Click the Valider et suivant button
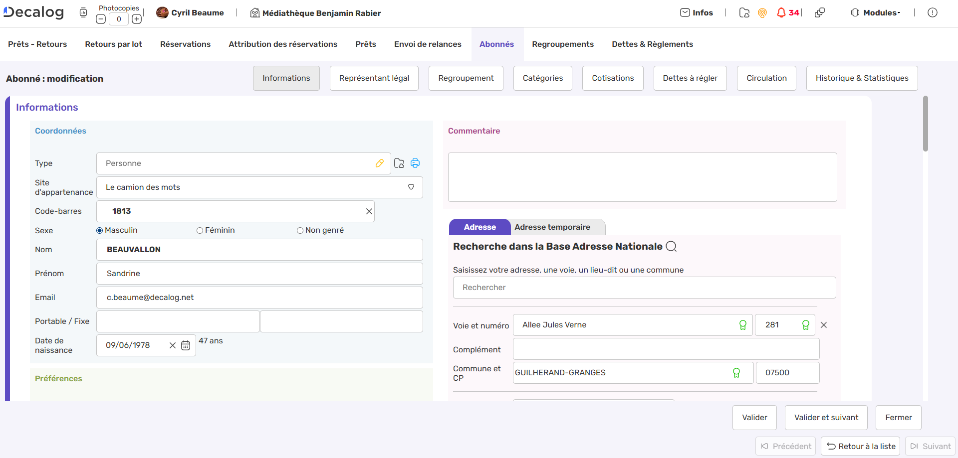This screenshot has height=458, width=958. [826, 418]
